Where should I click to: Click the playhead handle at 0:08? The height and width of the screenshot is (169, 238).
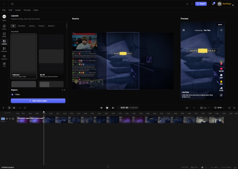[x=44, y=112]
